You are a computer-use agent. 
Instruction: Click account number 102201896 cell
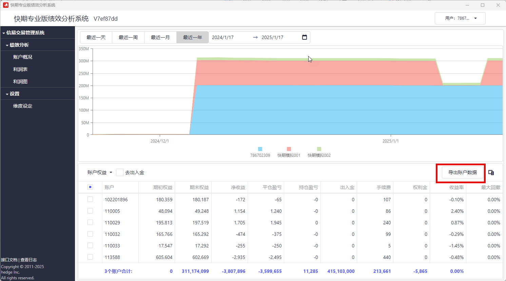116,200
